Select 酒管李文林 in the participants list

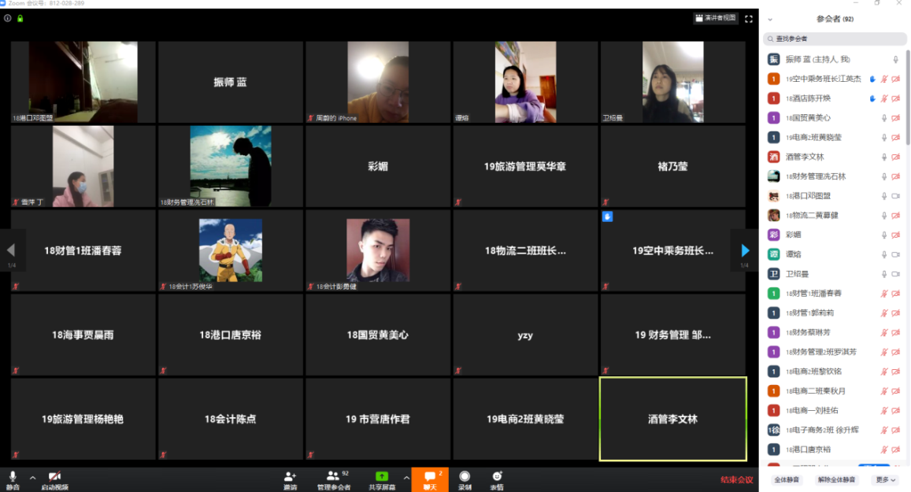coord(805,157)
